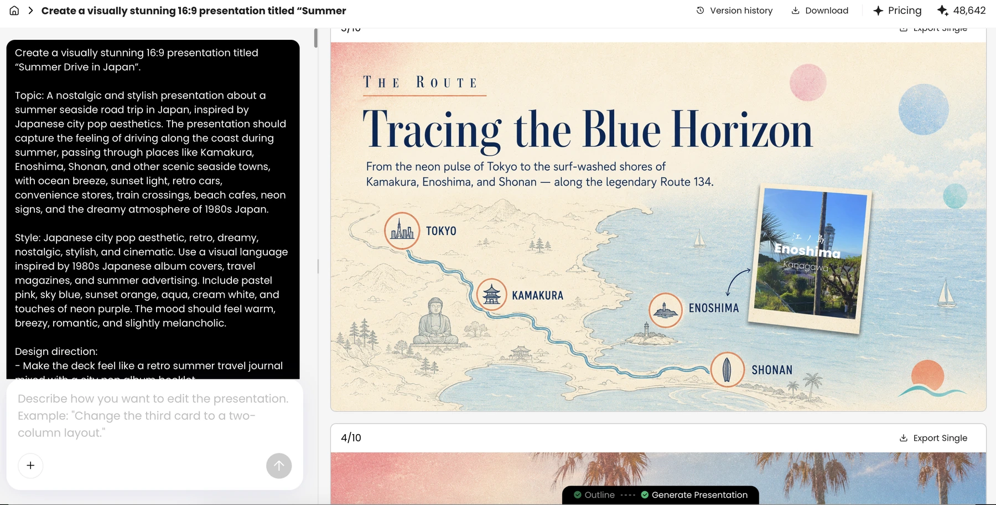Export slide 4/10 as single
The image size is (996, 505).
click(933, 438)
